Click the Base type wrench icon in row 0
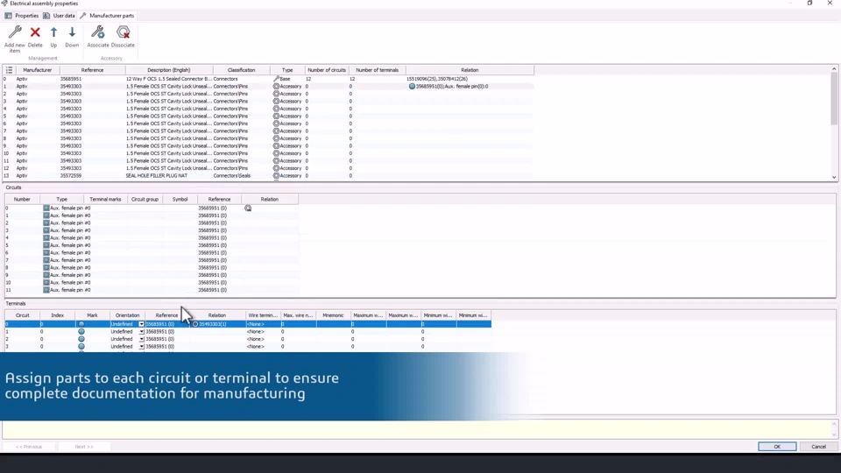The width and height of the screenshot is (841, 473). pos(276,79)
